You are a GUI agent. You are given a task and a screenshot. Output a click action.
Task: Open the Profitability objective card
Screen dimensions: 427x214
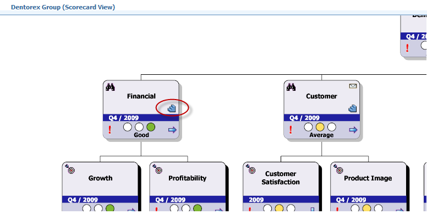(188, 186)
